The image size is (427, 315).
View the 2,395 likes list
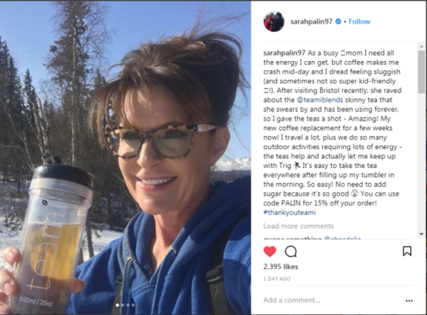pyautogui.click(x=281, y=266)
